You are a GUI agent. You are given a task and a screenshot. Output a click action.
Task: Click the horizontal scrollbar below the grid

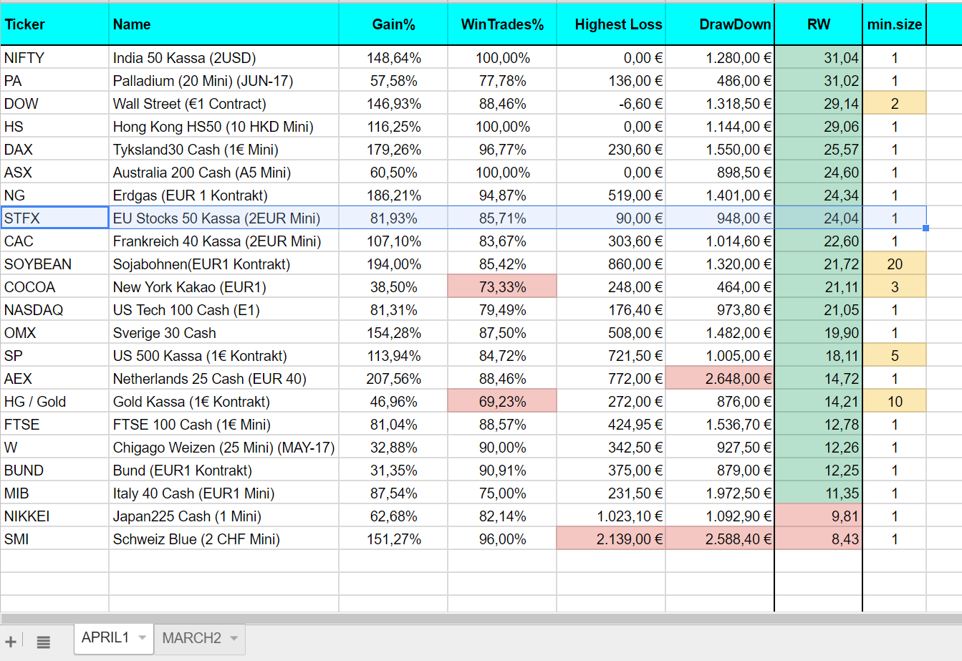(481, 618)
